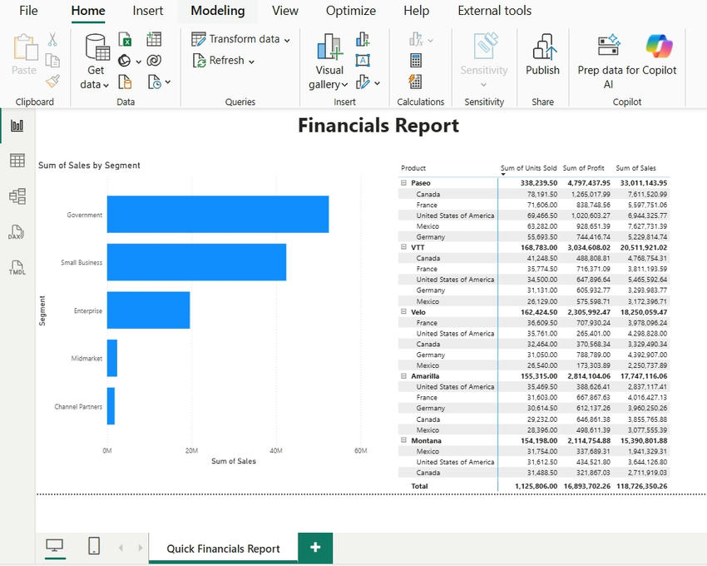This screenshot has width=707, height=566.
Task: Add a new report page with the plus button
Action: 315,548
